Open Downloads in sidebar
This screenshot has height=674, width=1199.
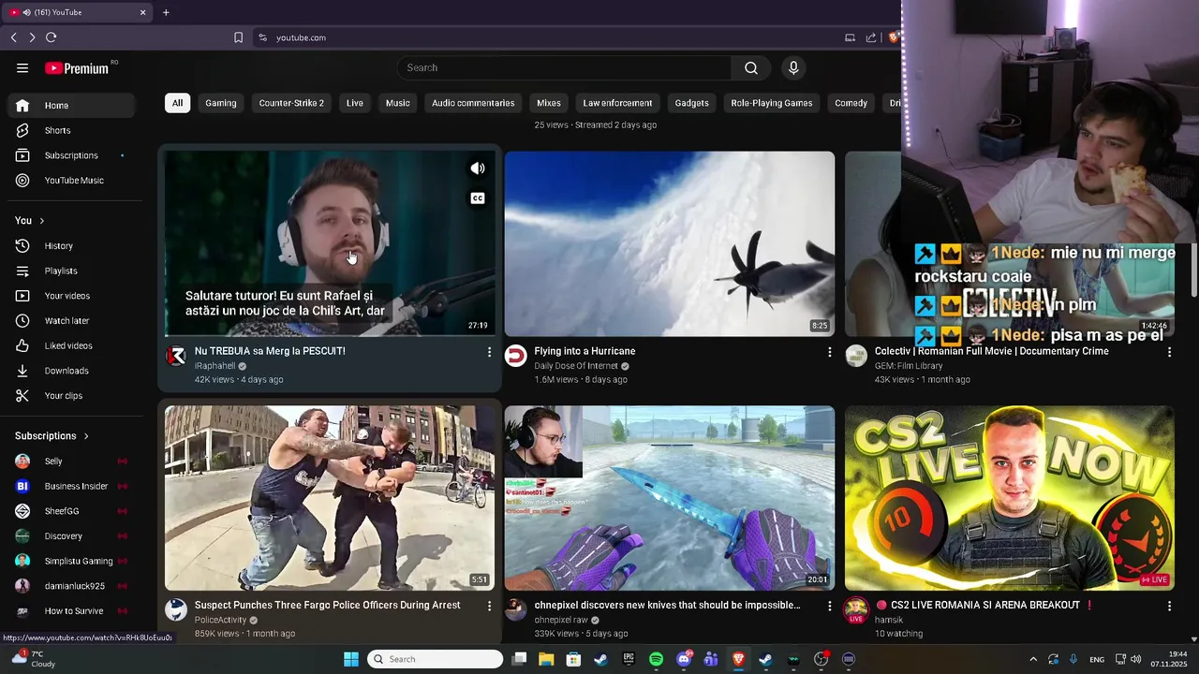pos(71,371)
